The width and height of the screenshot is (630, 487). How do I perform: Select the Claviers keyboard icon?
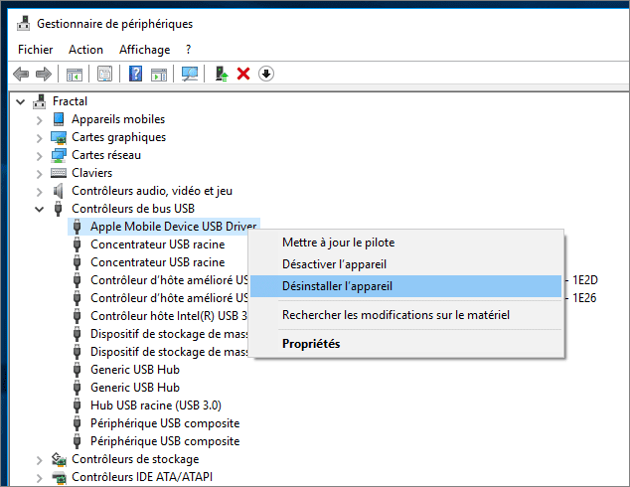(x=59, y=173)
